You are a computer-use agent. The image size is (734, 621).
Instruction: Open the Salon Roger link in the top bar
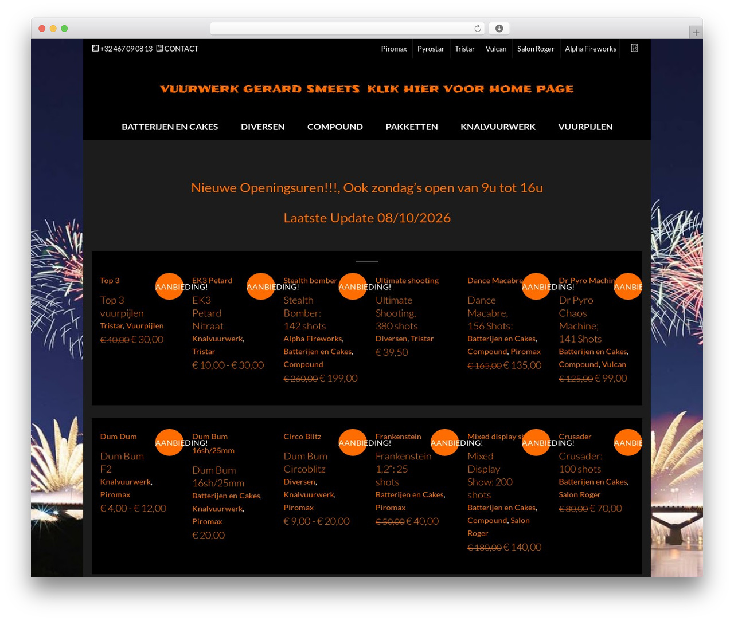click(536, 49)
